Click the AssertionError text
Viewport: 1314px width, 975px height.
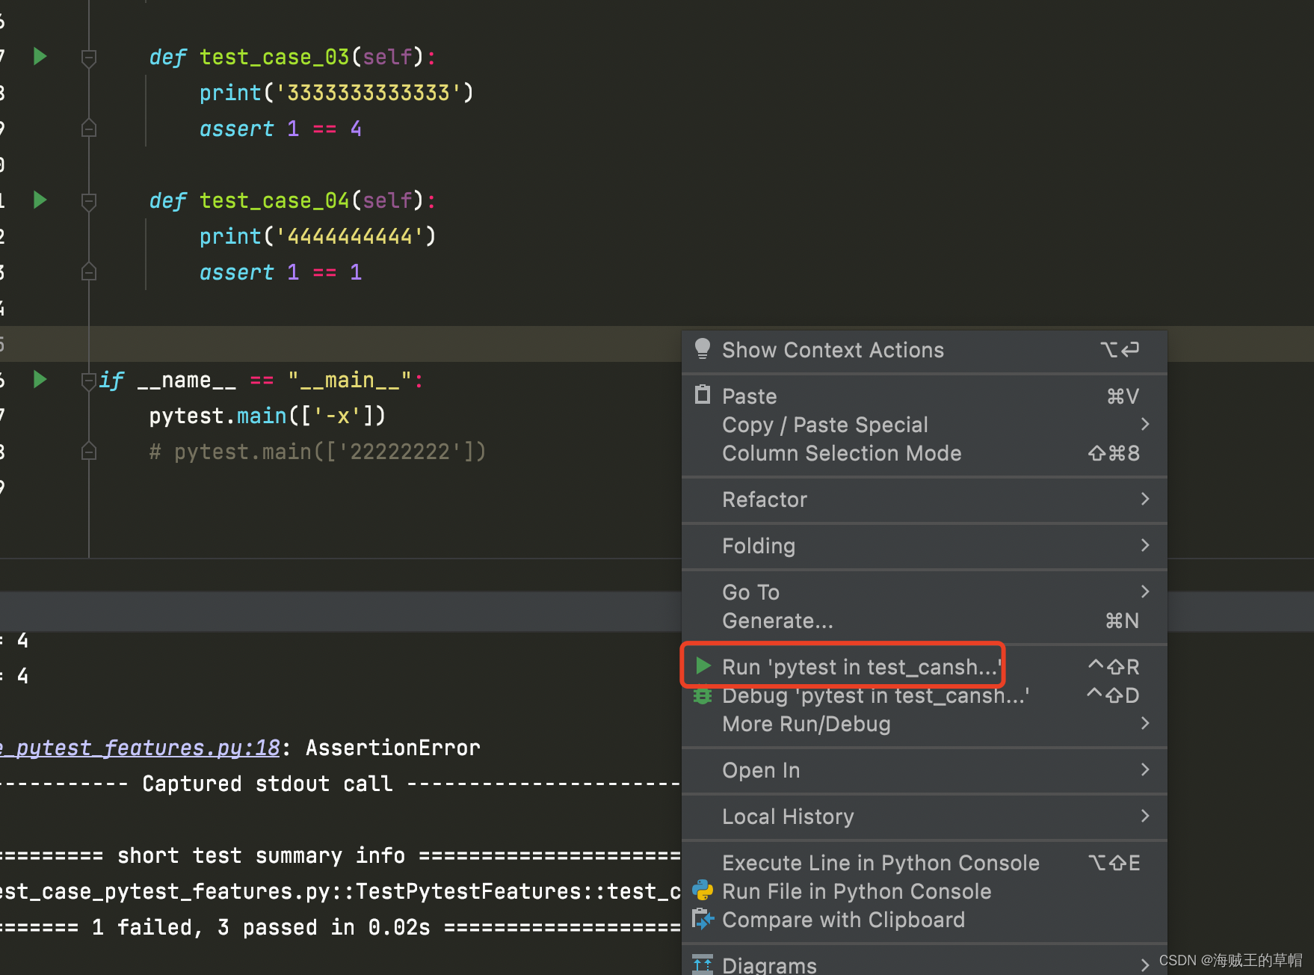tap(392, 748)
